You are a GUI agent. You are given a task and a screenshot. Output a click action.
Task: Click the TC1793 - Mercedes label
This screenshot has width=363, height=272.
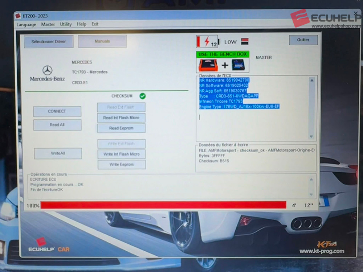pos(90,72)
